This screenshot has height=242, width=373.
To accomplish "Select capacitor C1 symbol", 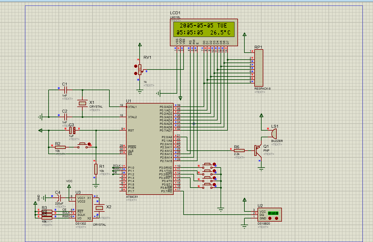I will (x=65, y=90).
